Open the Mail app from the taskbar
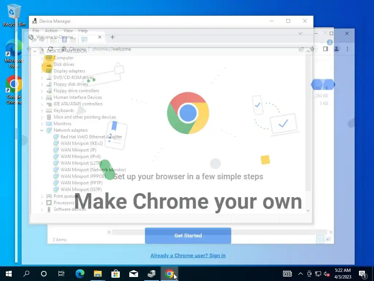 pyautogui.click(x=134, y=274)
